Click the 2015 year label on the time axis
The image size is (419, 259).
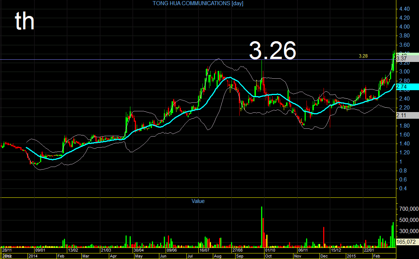coord(351,256)
